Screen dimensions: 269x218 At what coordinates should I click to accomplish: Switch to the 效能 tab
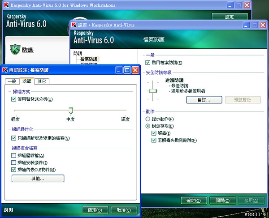click(27, 81)
